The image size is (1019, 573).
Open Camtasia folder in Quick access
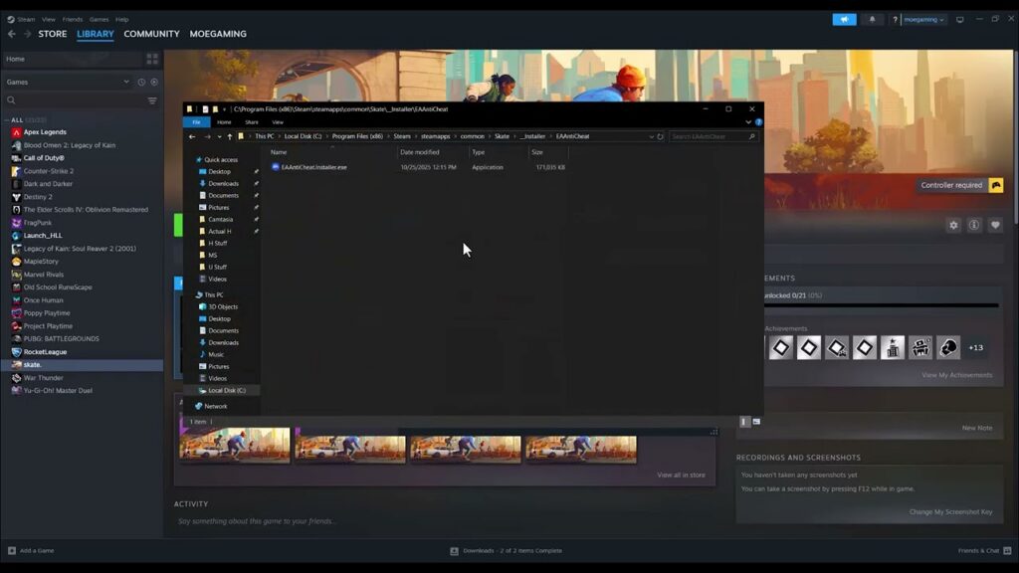pos(220,220)
